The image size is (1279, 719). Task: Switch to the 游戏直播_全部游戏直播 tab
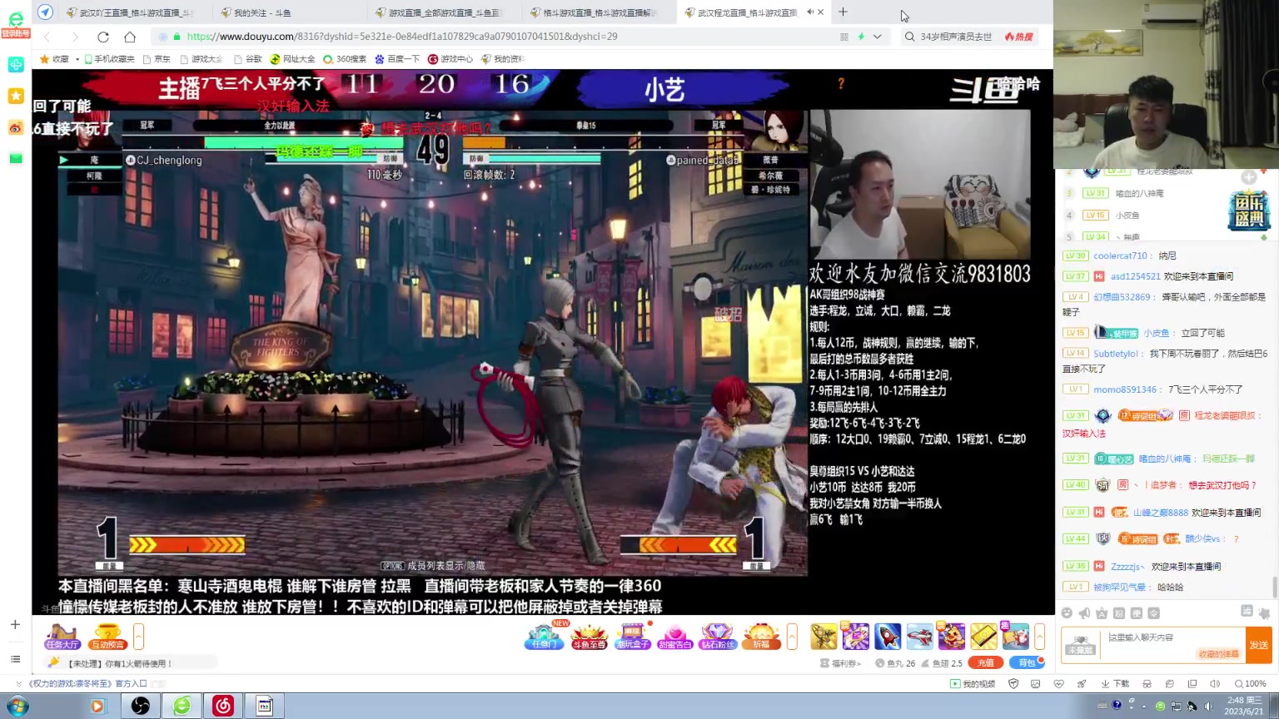pos(443,12)
